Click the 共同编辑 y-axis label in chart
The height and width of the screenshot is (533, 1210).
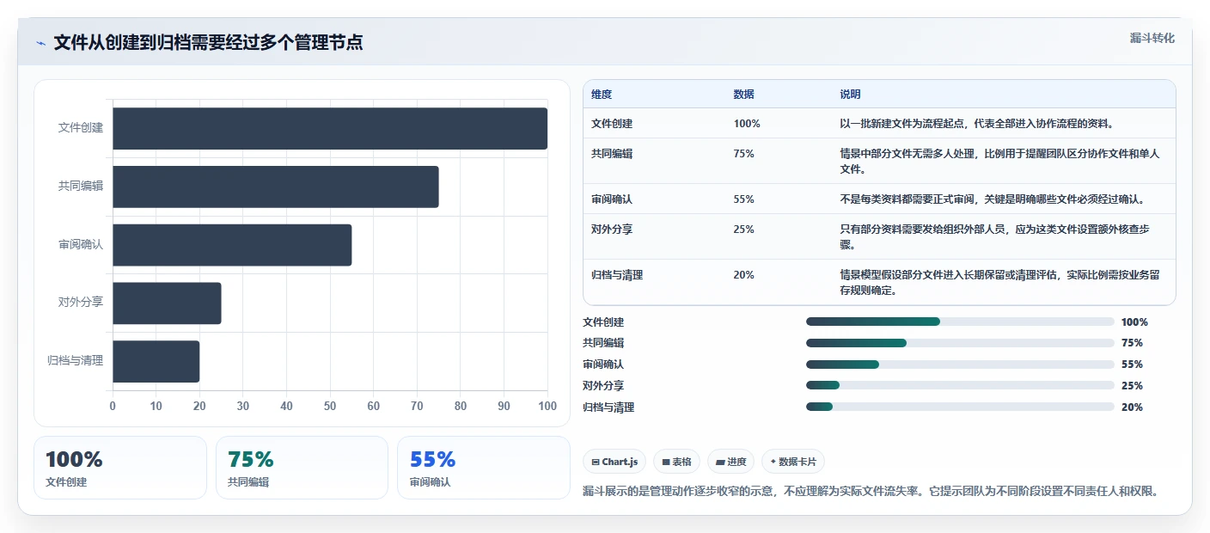click(x=81, y=187)
